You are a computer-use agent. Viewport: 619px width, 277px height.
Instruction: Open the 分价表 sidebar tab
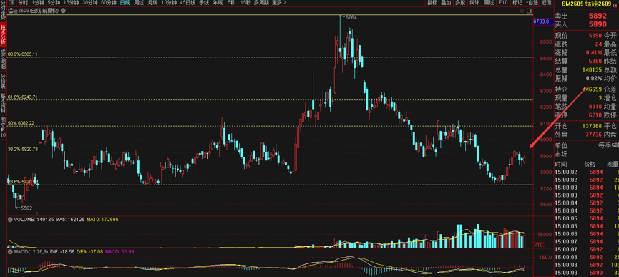(3, 82)
